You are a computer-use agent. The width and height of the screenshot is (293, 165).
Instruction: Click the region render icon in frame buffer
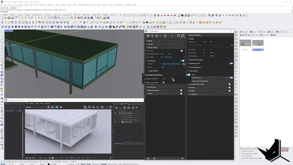click(x=98, y=107)
